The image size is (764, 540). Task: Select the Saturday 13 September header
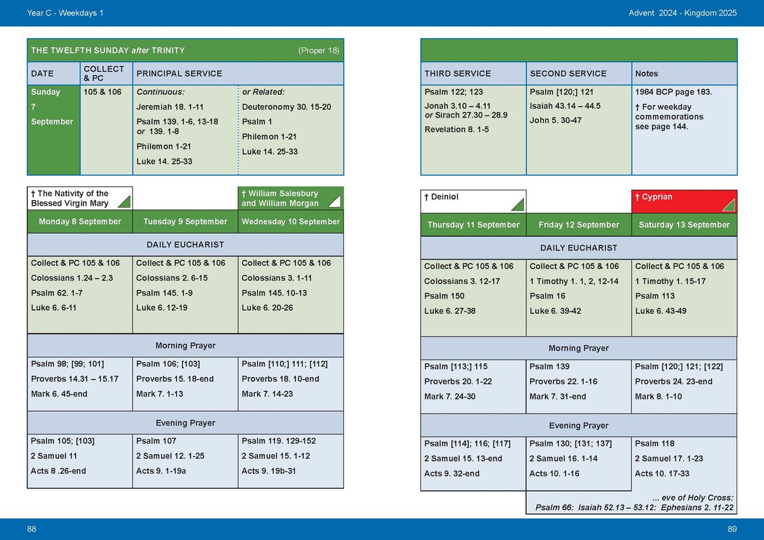(684, 225)
